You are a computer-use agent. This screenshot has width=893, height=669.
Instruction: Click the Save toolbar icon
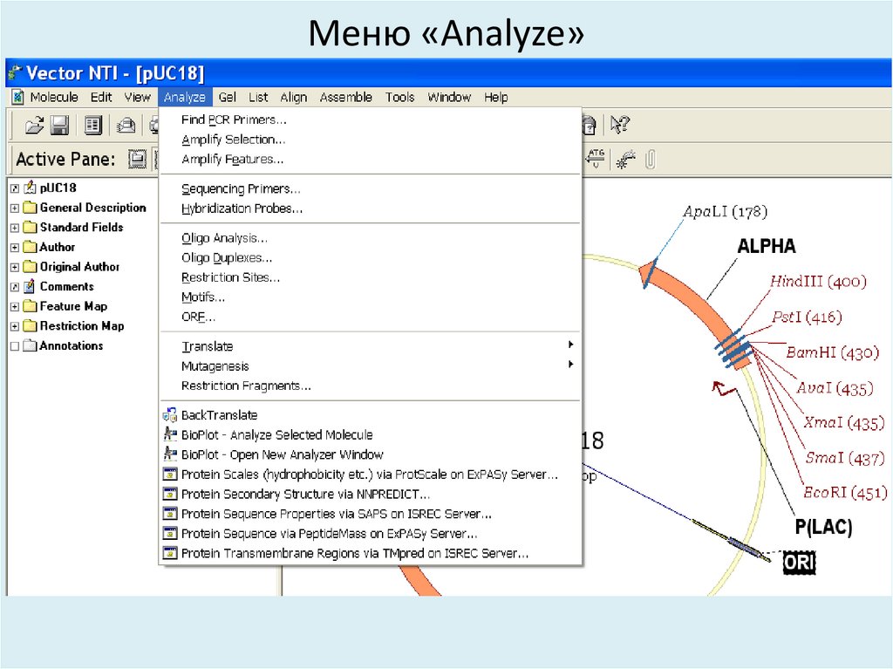coord(59,126)
